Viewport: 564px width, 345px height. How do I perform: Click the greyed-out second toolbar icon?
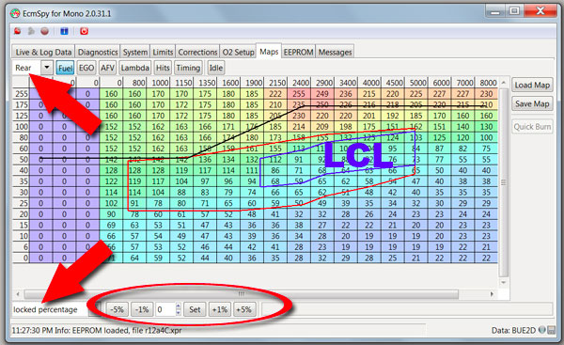[31, 31]
